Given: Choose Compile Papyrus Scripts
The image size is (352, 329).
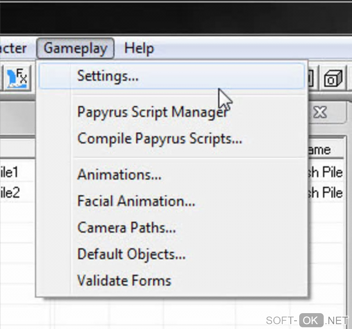Looking at the screenshot, I should click(x=159, y=139).
